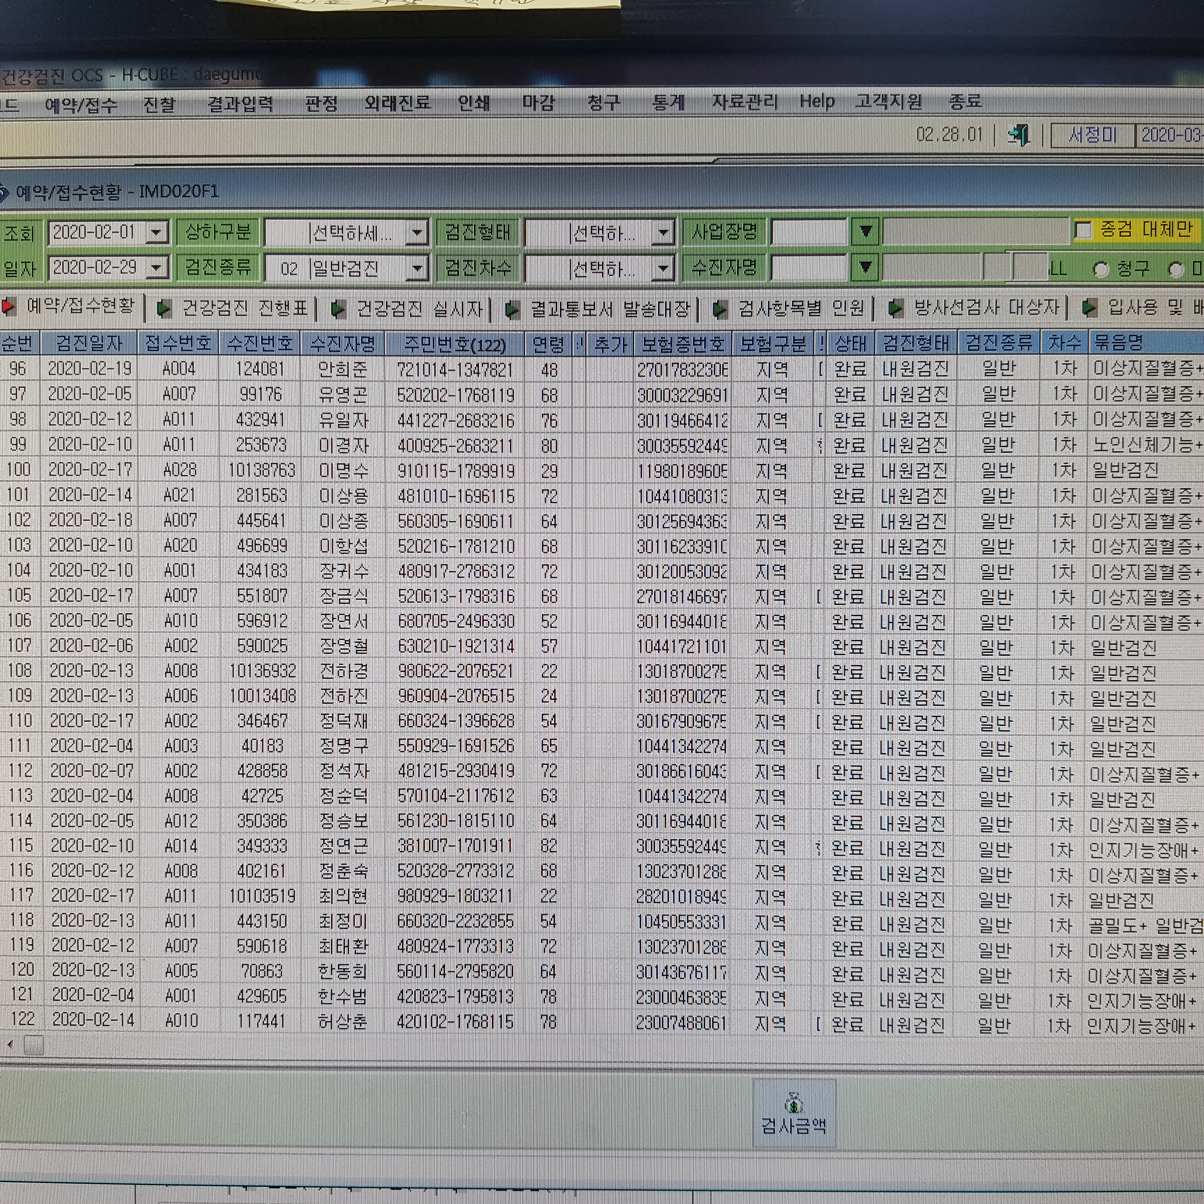Open the 통계 menu
This screenshot has width=1204, height=1204.
tap(668, 102)
